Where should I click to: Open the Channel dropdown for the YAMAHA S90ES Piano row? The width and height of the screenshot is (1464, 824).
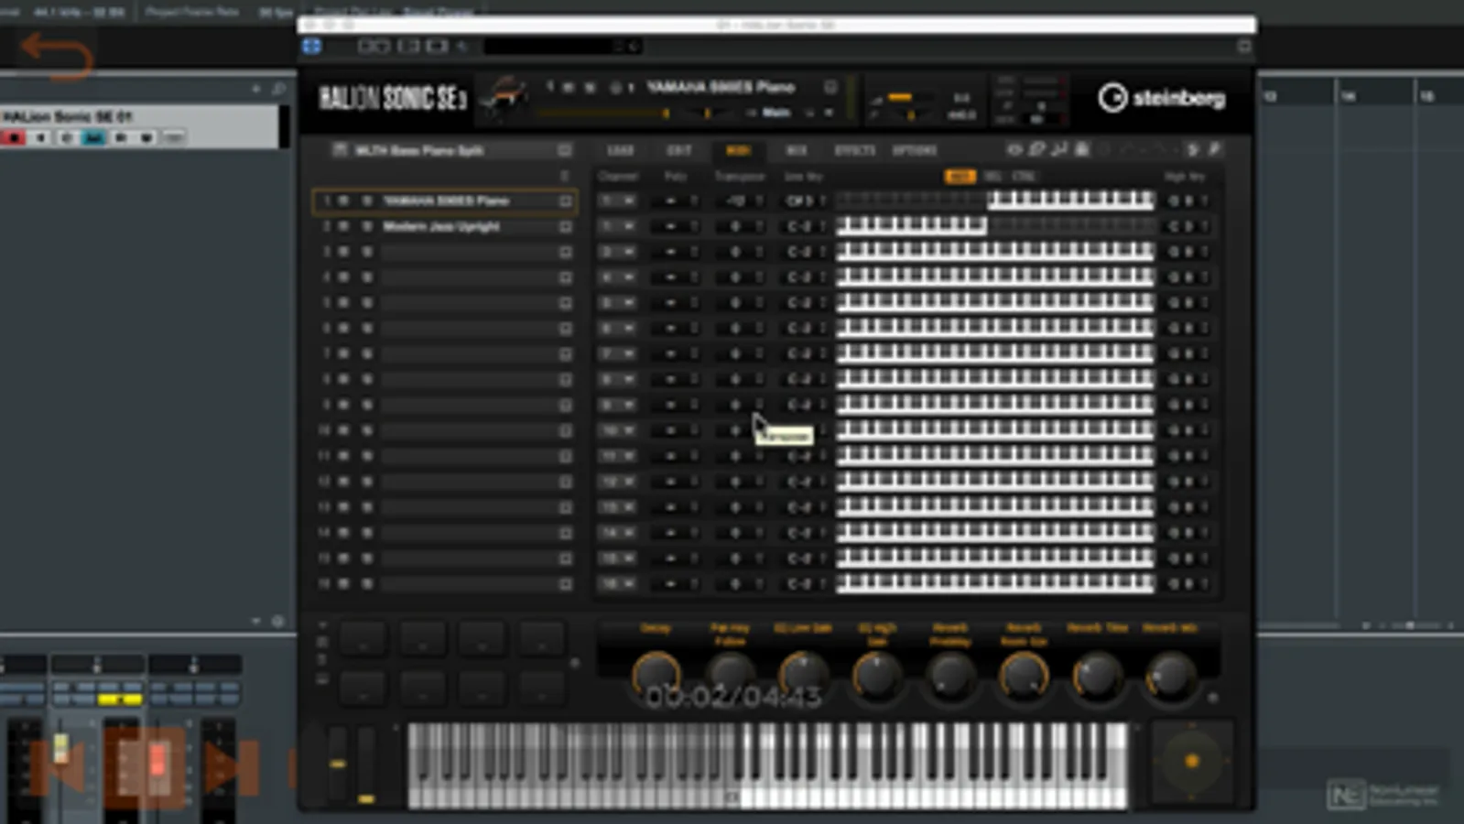618,201
